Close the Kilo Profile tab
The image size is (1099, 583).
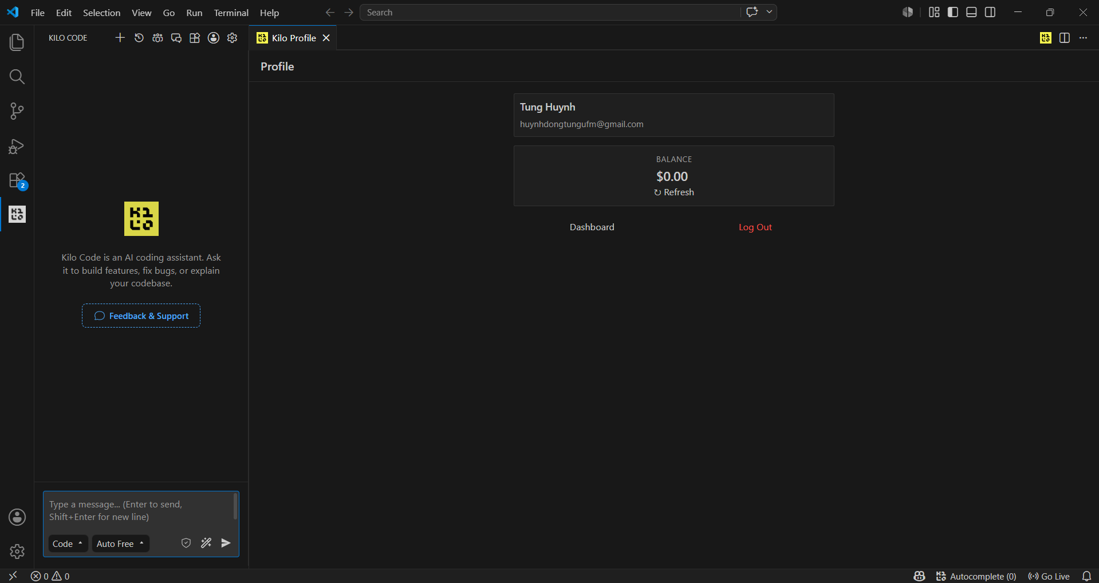(x=326, y=38)
